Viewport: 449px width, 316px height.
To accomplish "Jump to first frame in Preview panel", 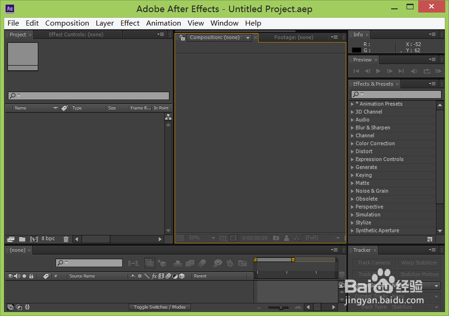I will point(357,71).
